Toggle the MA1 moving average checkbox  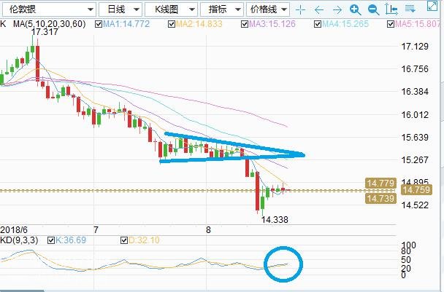99,24
